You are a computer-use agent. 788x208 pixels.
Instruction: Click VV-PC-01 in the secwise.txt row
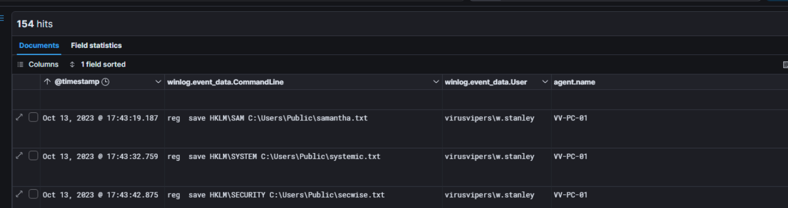pos(570,195)
